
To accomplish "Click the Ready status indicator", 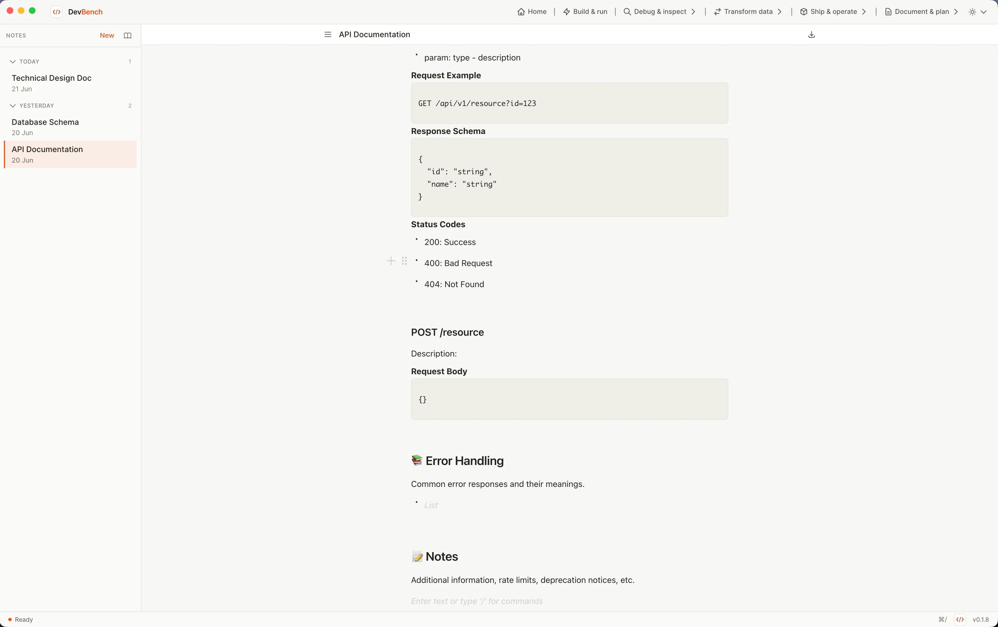I will click(20, 620).
